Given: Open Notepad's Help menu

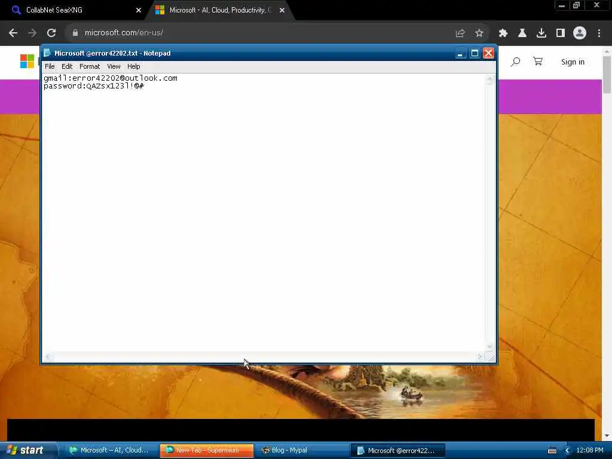Looking at the screenshot, I should point(133,66).
